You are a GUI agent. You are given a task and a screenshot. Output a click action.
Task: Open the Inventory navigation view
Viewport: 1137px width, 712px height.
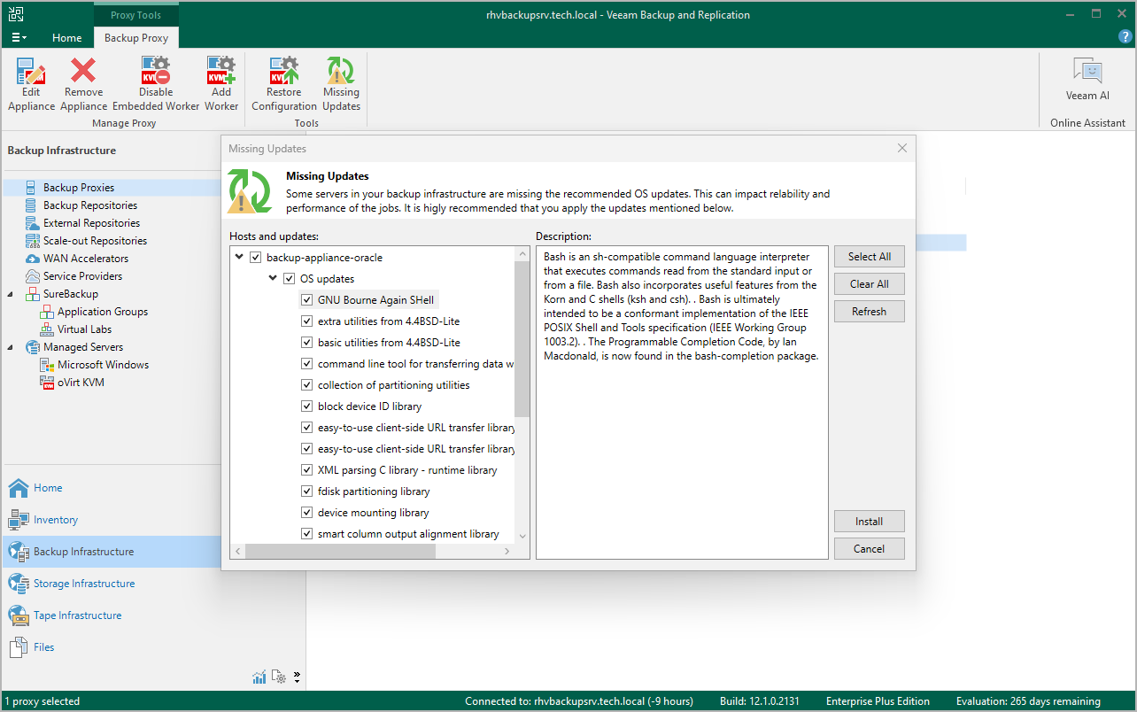click(x=56, y=520)
